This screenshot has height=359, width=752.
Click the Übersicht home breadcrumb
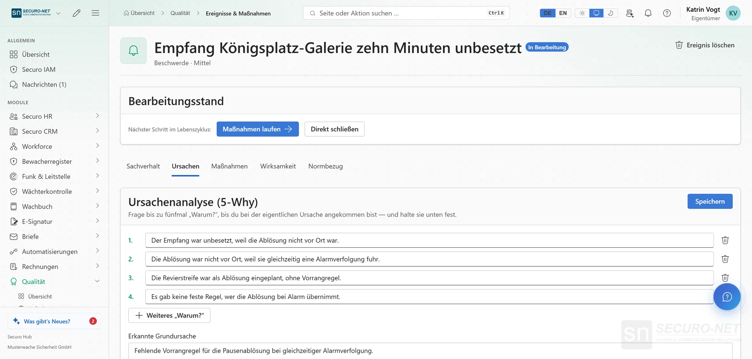click(x=139, y=13)
